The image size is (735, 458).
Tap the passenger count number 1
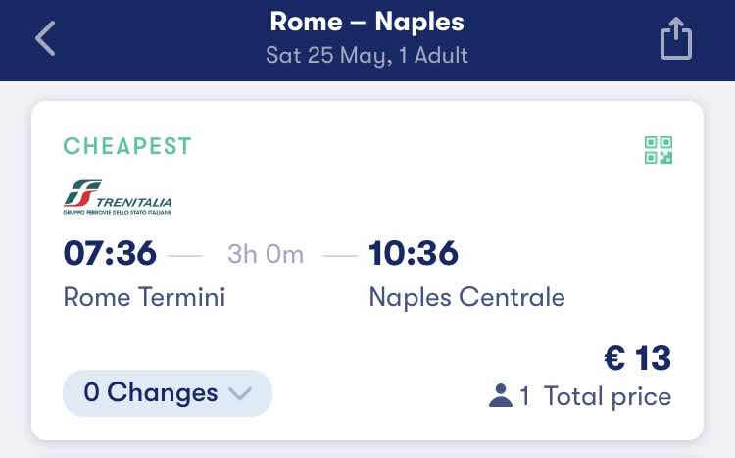pos(524,396)
